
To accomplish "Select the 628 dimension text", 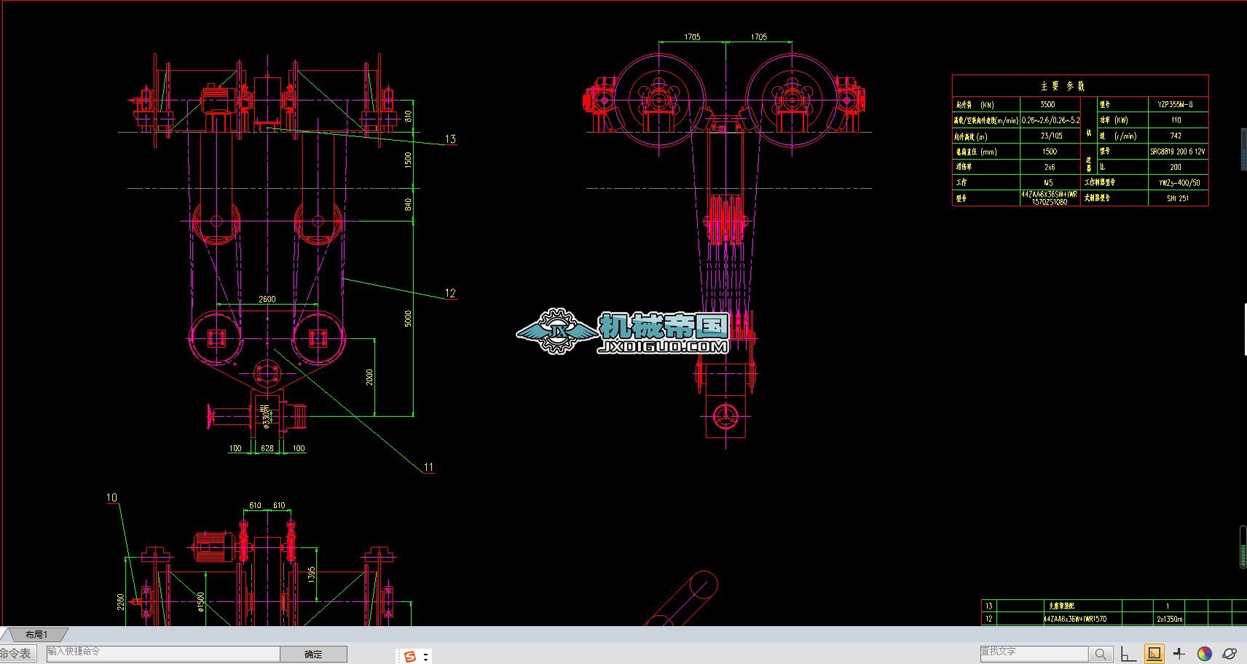I will tap(267, 448).
